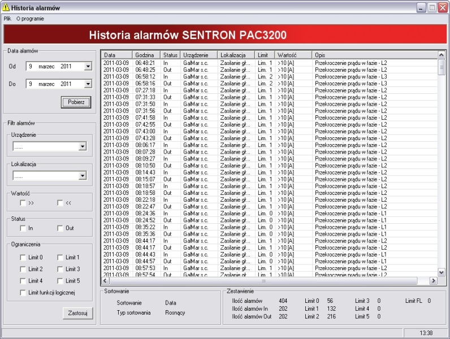450x339 pixels.
Task: Click the horizontal scrollbar thumb
Action: (x=263, y=281)
